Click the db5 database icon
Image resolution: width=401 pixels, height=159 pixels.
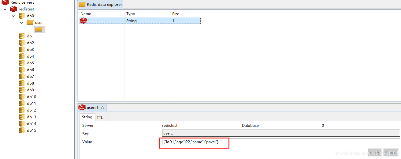coord(22,63)
